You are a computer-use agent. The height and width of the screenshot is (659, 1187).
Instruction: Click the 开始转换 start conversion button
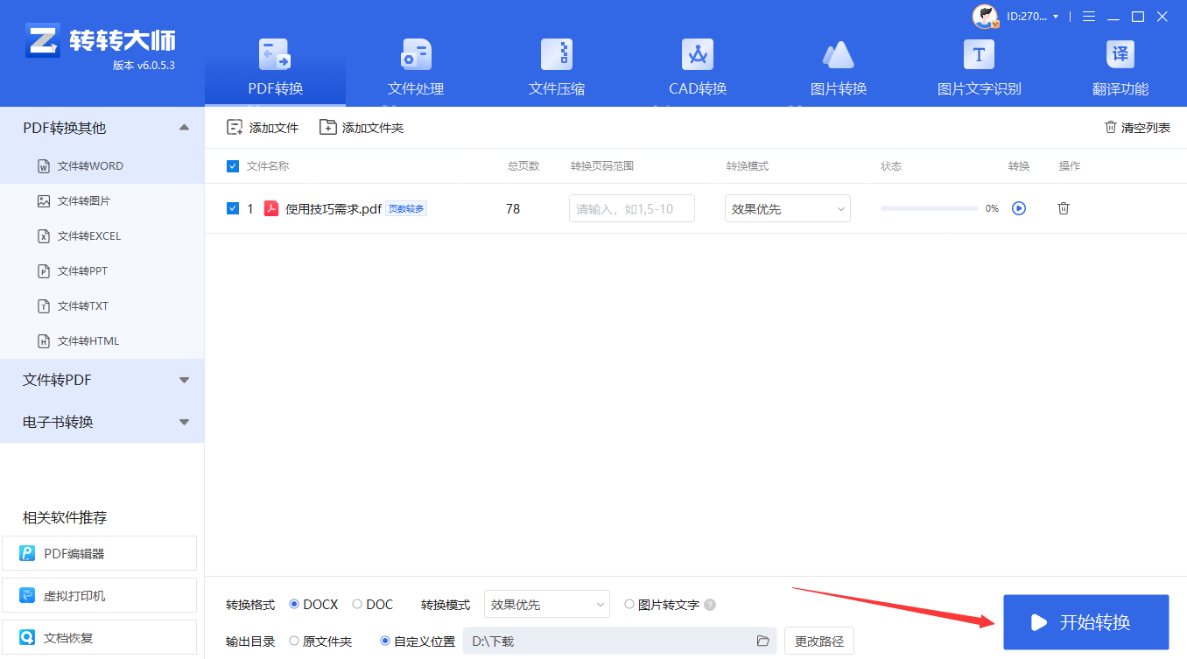(1085, 623)
